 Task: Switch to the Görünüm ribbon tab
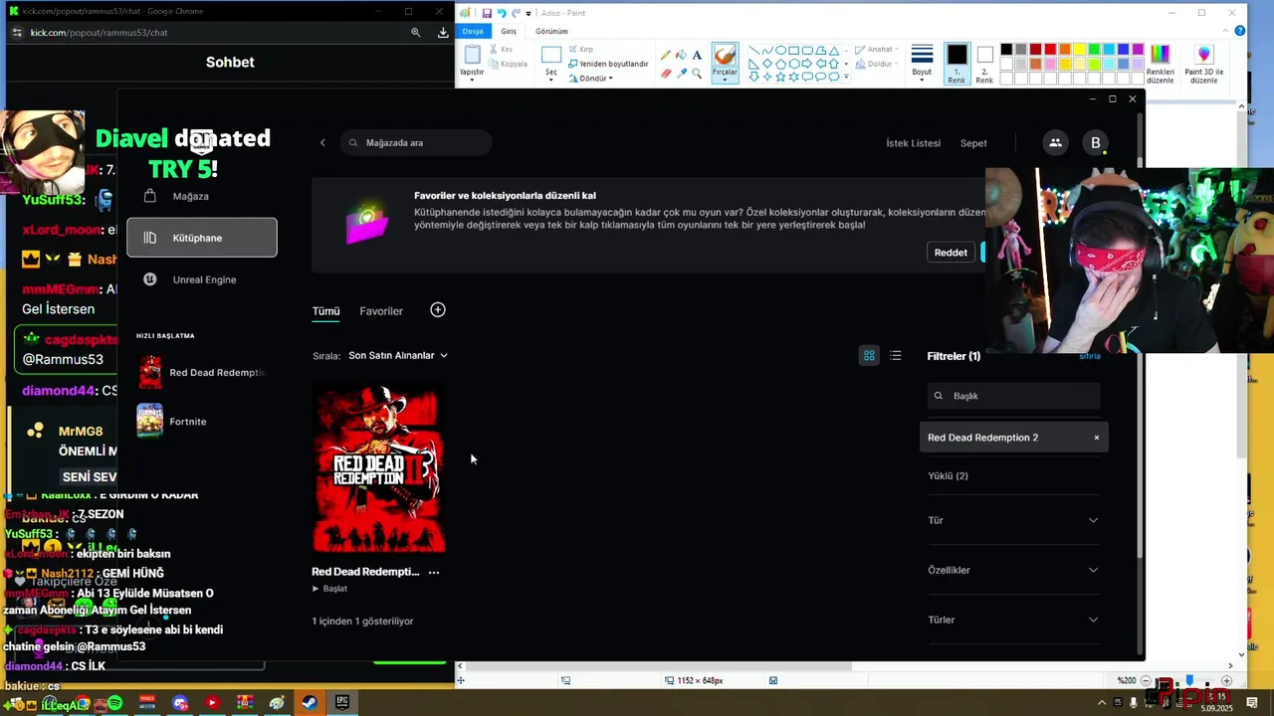tap(551, 31)
